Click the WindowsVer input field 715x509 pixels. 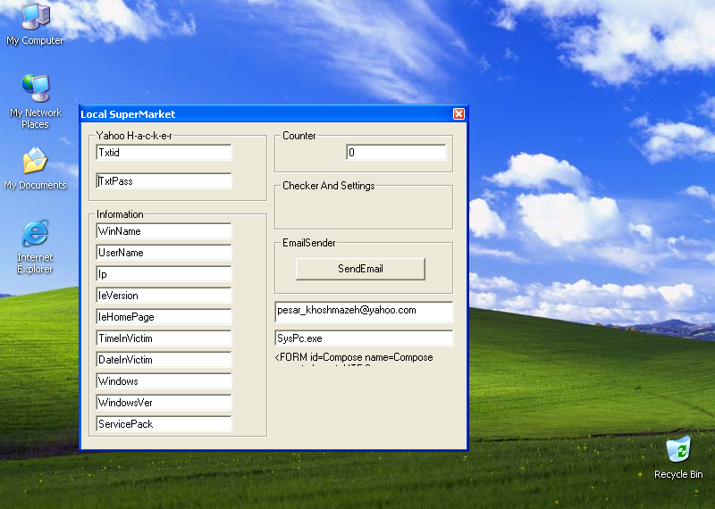[x=164, y=403]
